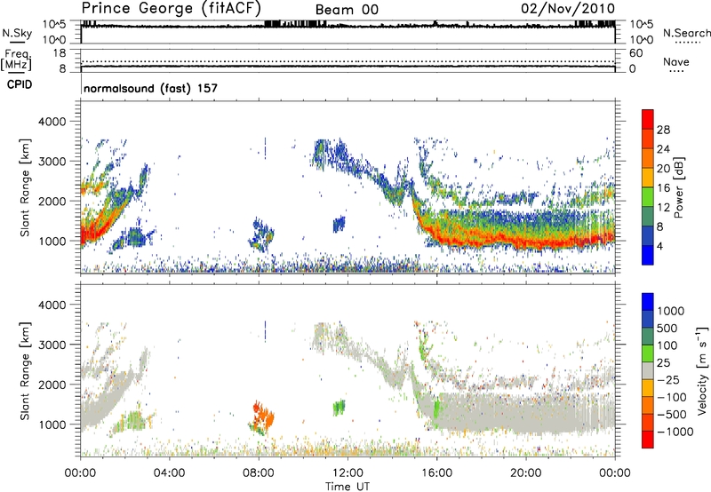Select the 'Time UT' axis title
The width and height of the screenshot is (711, 492).
(x=348, y=487)
